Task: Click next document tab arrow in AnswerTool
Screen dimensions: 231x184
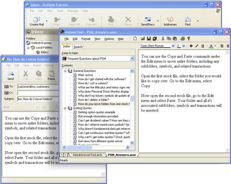Action: (66, 155)
